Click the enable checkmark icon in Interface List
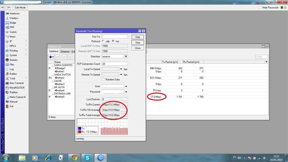This screenshot has height=162, width=288. 64,57
